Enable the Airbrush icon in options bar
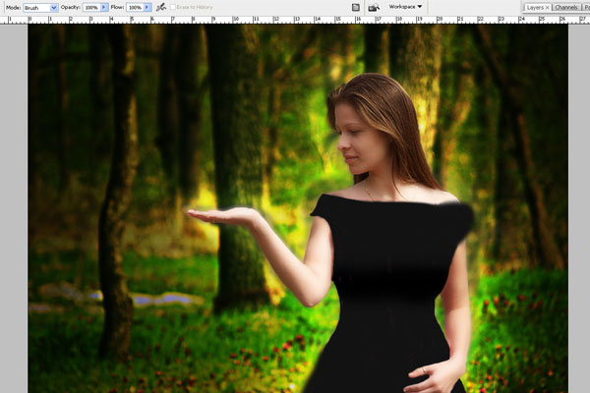This screenshot has width=590, height=393. pos(160,7)
